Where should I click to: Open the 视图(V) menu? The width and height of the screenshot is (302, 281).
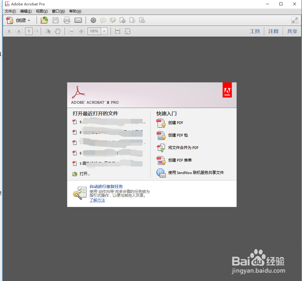[42, 11]
